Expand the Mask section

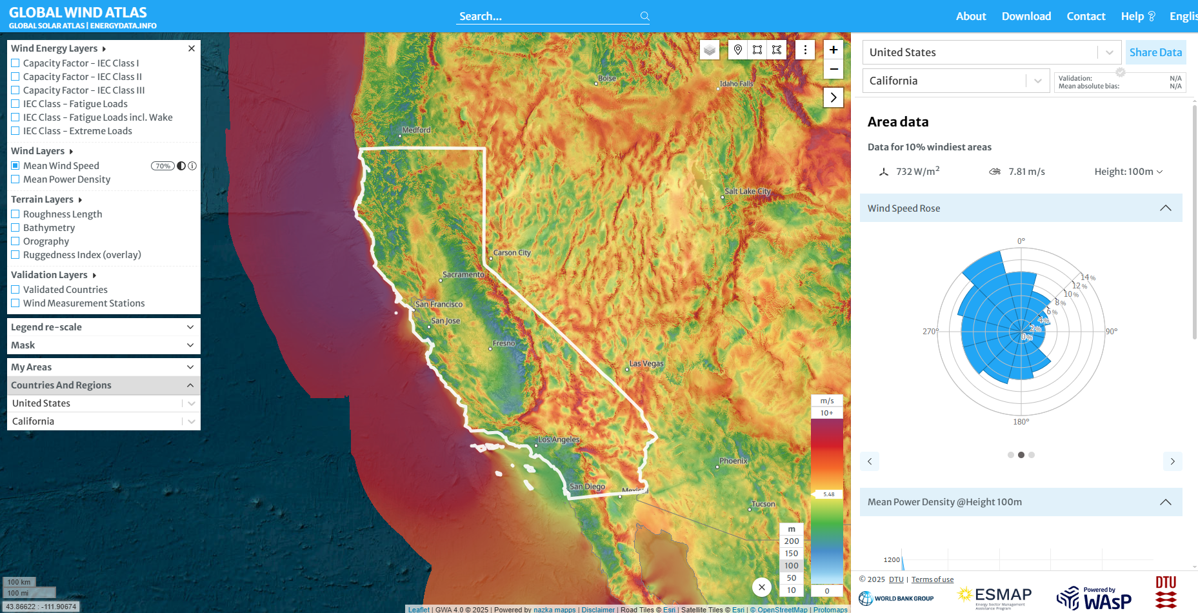[104, 345]
